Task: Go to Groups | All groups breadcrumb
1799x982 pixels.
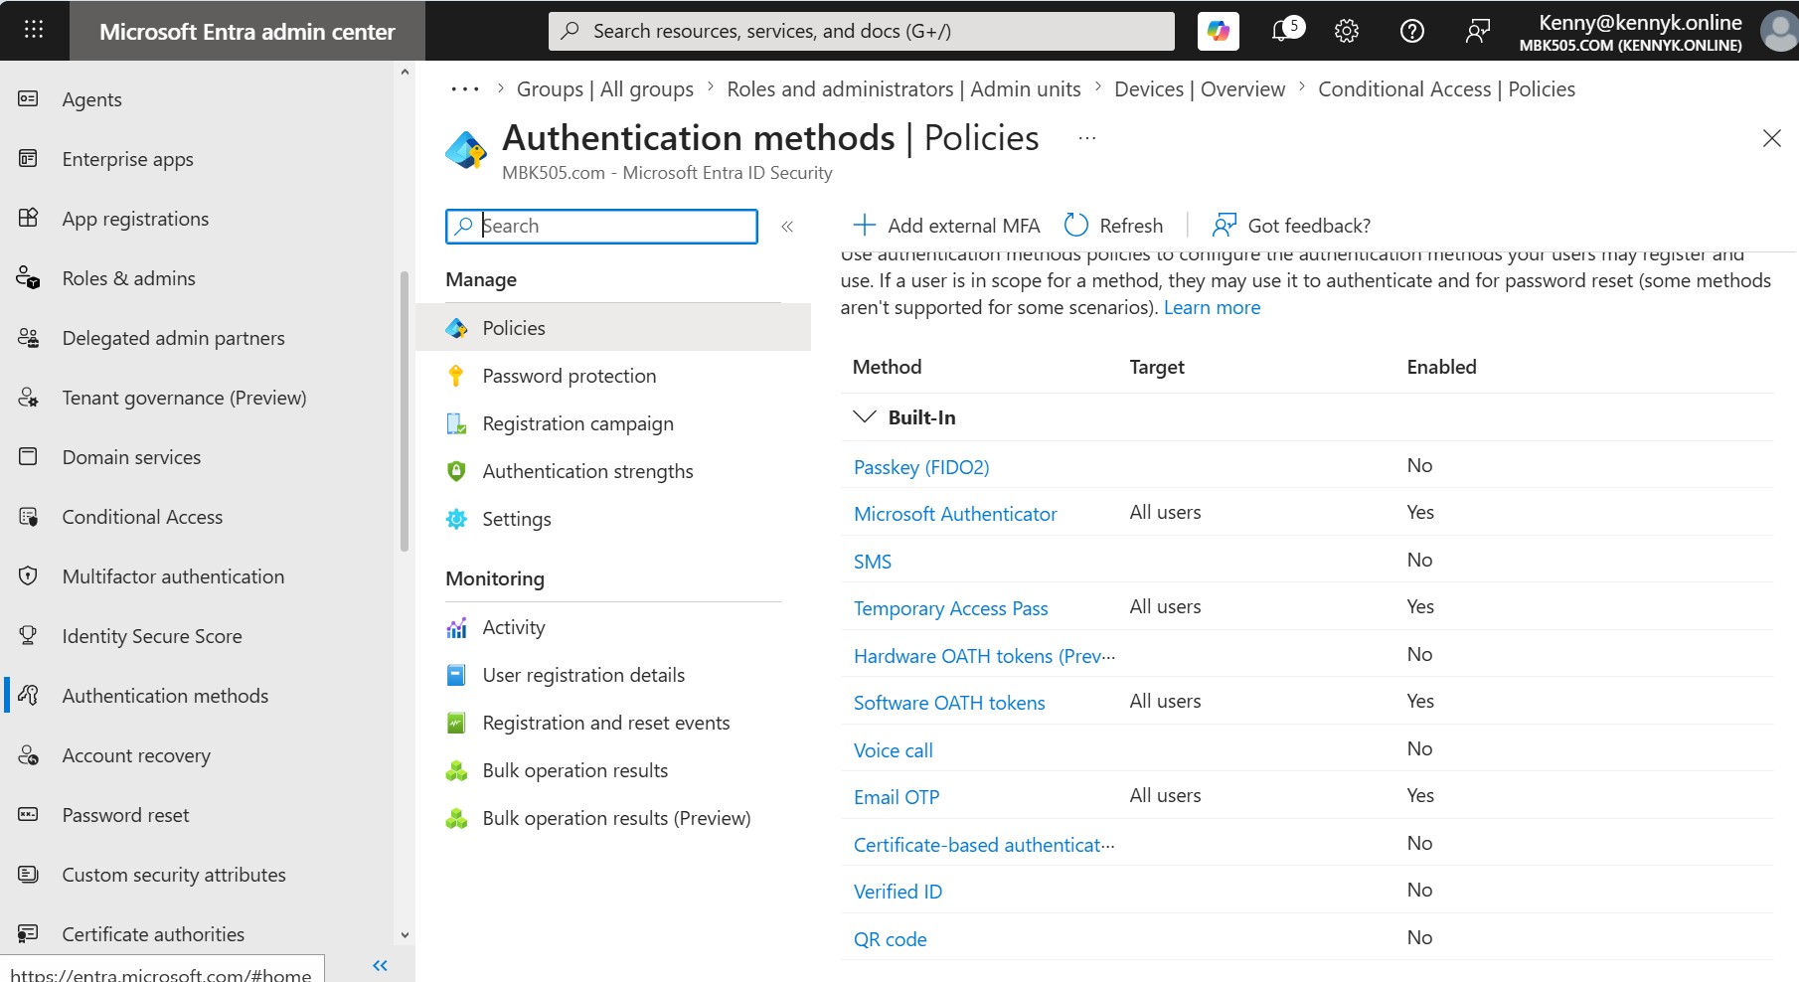Action: [605, 89]
